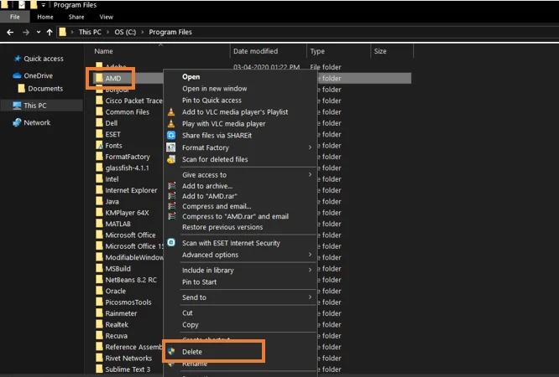The image size is (559, 377).
Task: Choose Open in context menu
Action: pyautogui.click(x=191, y=77)
